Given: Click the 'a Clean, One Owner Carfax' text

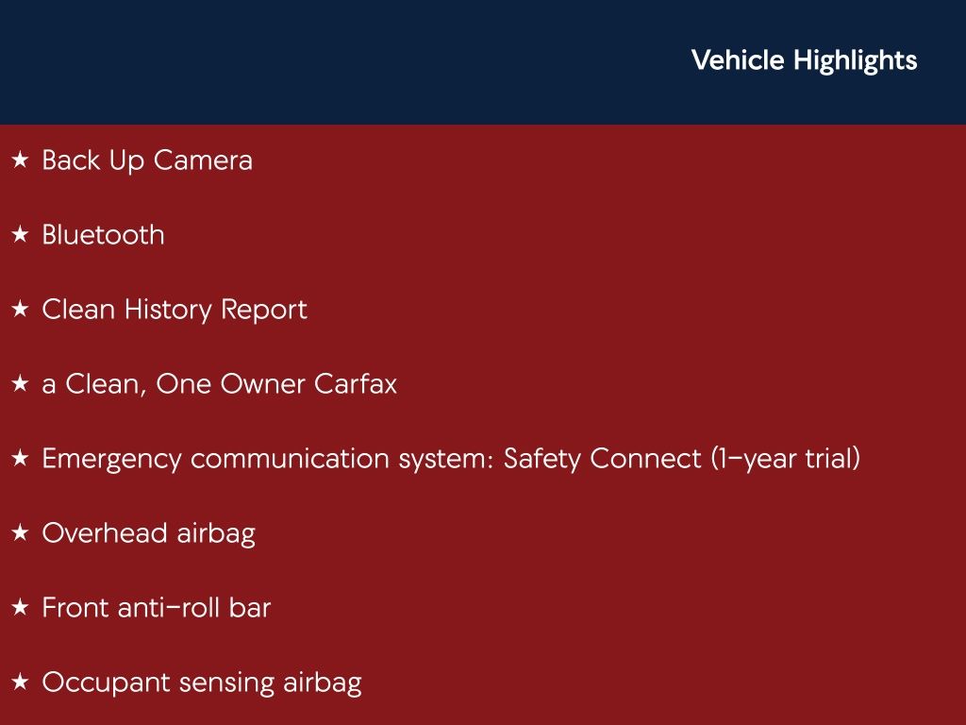Looking at the screenshot, I should [x=219, y=384].
